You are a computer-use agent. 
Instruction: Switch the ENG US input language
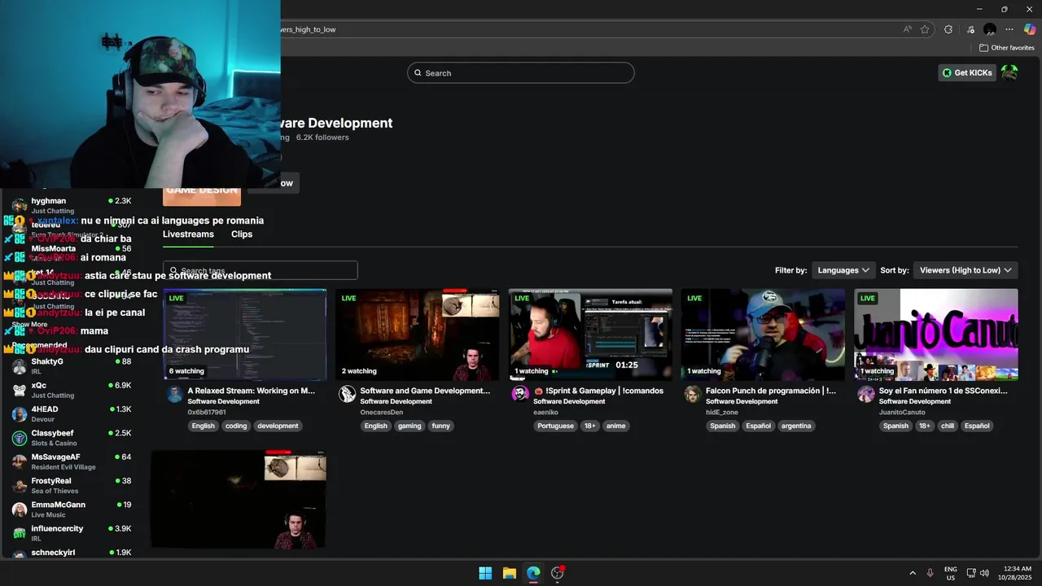coord(951,573)
